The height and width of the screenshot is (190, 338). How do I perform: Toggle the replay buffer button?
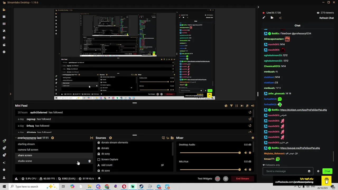(x=226, y=179)
